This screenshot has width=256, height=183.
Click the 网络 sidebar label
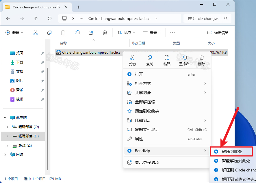click(x=20, y=154)
